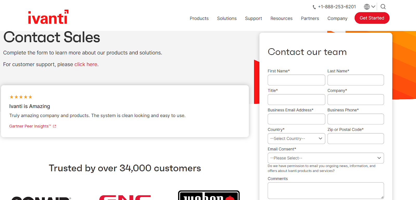
Task: Open the globe language selector
Action: [x=367, y=7]
